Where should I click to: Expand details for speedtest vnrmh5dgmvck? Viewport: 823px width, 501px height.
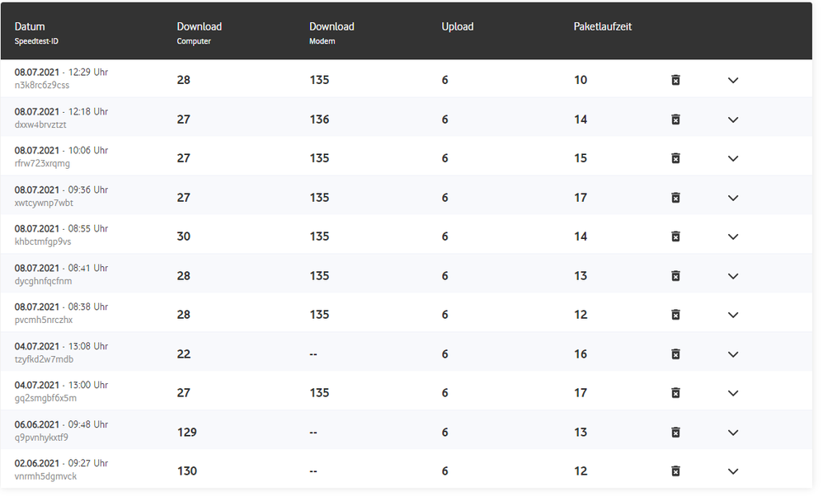[x=733, y=471]
